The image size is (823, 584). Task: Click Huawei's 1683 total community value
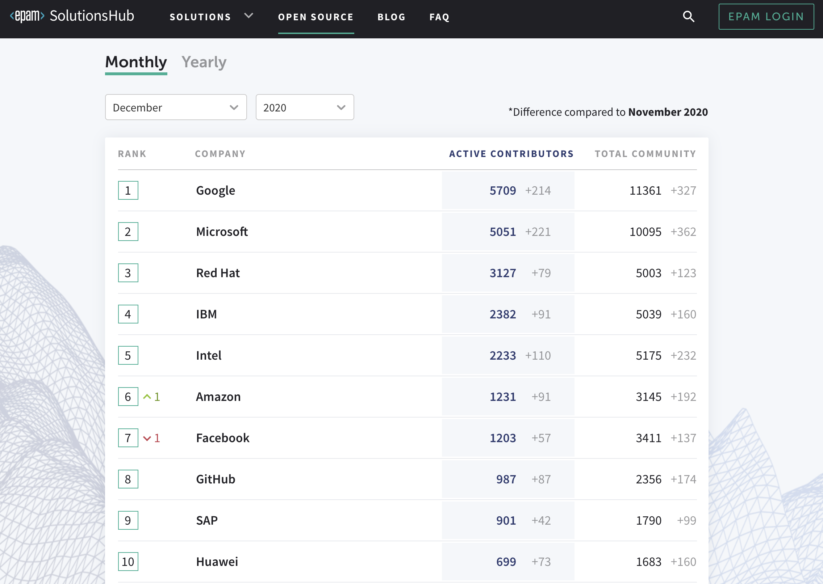[649, 562]
